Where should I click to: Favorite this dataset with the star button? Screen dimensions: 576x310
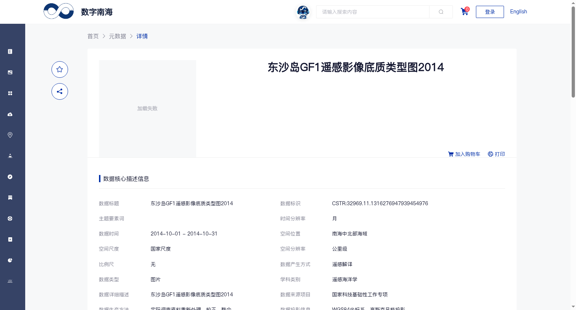[60, 69]
